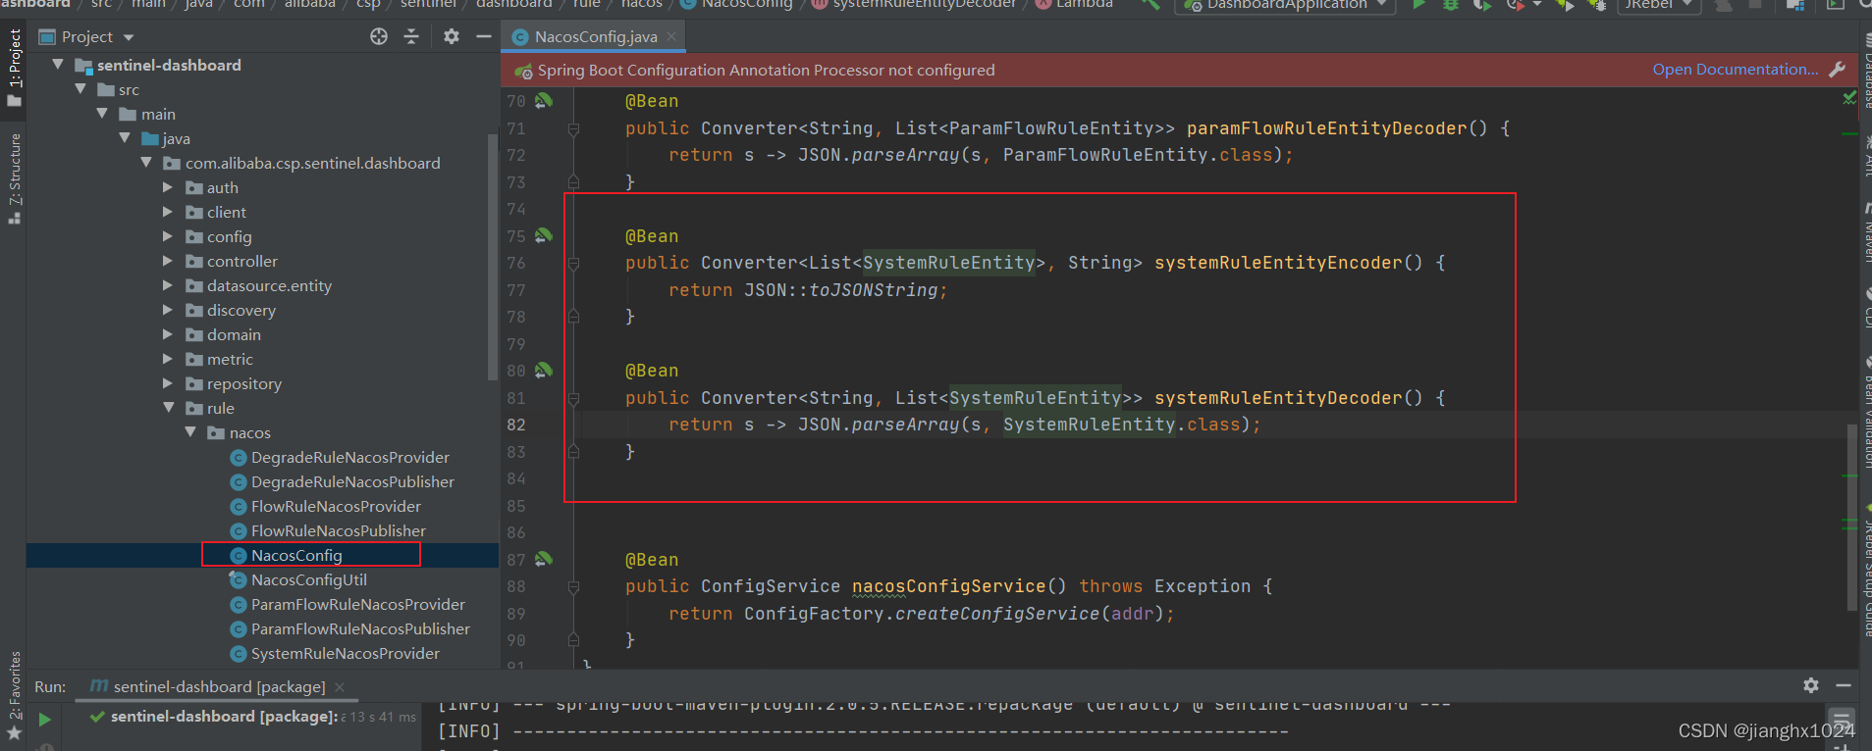Close the sentinel-dashboard [package] run tab
This screenshot has width=1872, height=751.
pyautogui.click(x=340, y=686)
